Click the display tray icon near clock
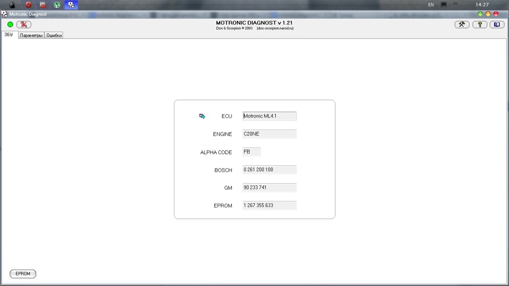The height and width of the screenshot is (286, 509). (443, 5)
